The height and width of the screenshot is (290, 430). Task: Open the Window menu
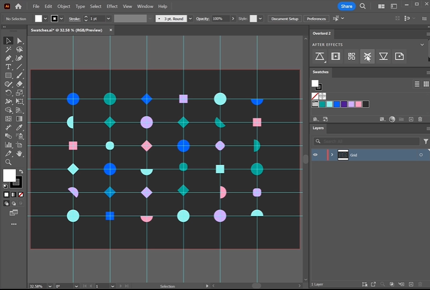pyautogui.click(x=145, y=6)
